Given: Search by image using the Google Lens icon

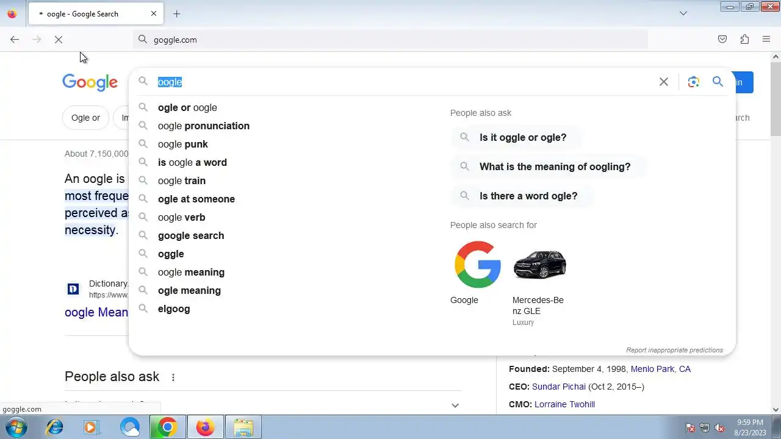Looking at the screenshot, I should pyautogui.click(x=693, y=82).
